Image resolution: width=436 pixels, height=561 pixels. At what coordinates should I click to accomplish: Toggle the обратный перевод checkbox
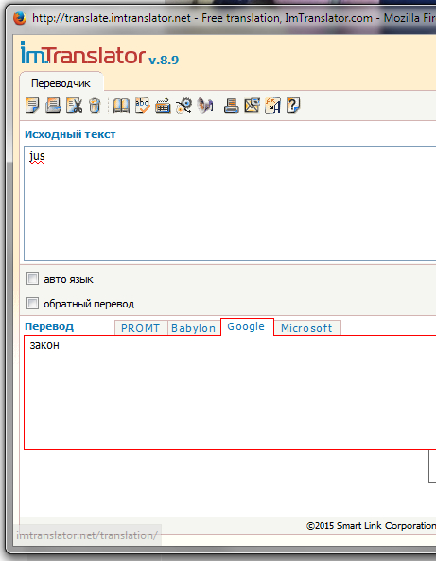click(32, 304)
